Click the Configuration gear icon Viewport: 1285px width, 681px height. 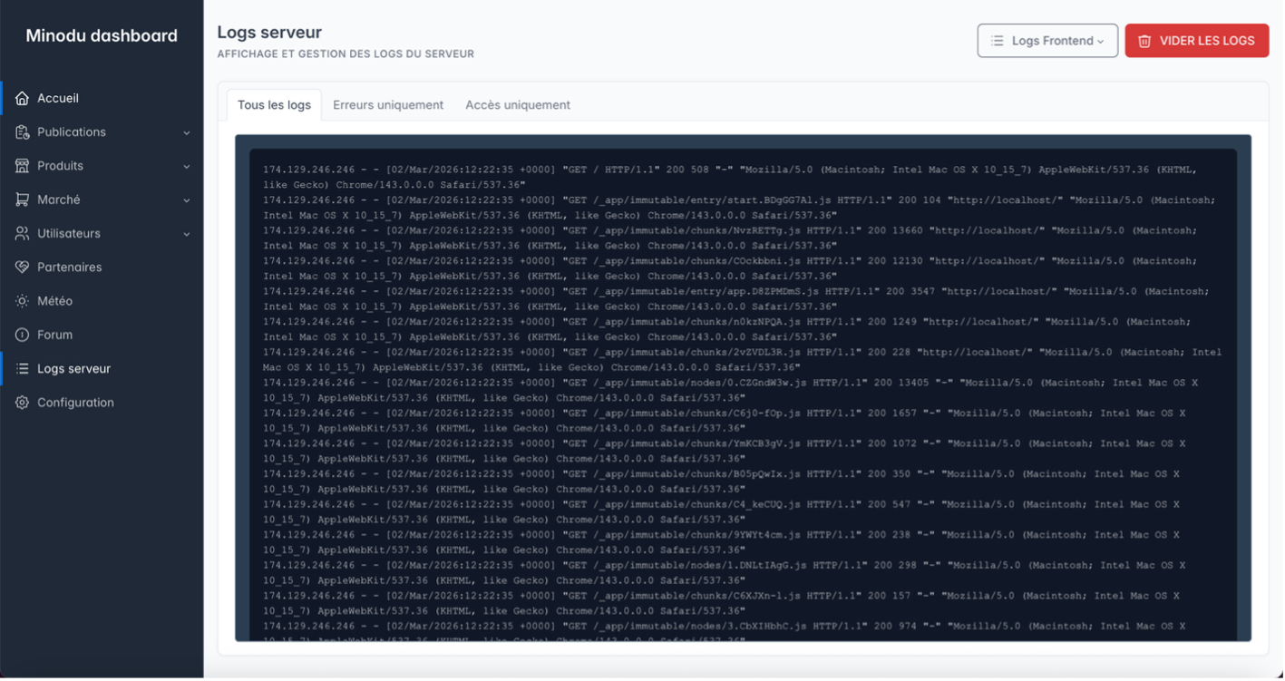point(22,403)
